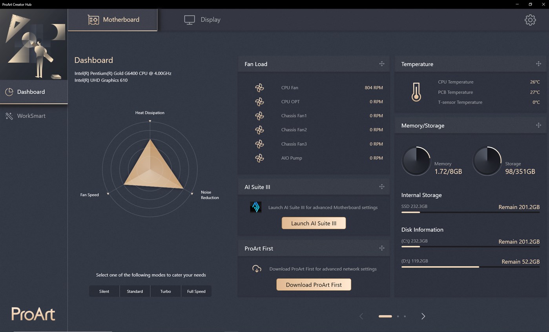Click the AI Suite III panel move handle
Screen dimensions: 549x332
[x=381, y=186]
